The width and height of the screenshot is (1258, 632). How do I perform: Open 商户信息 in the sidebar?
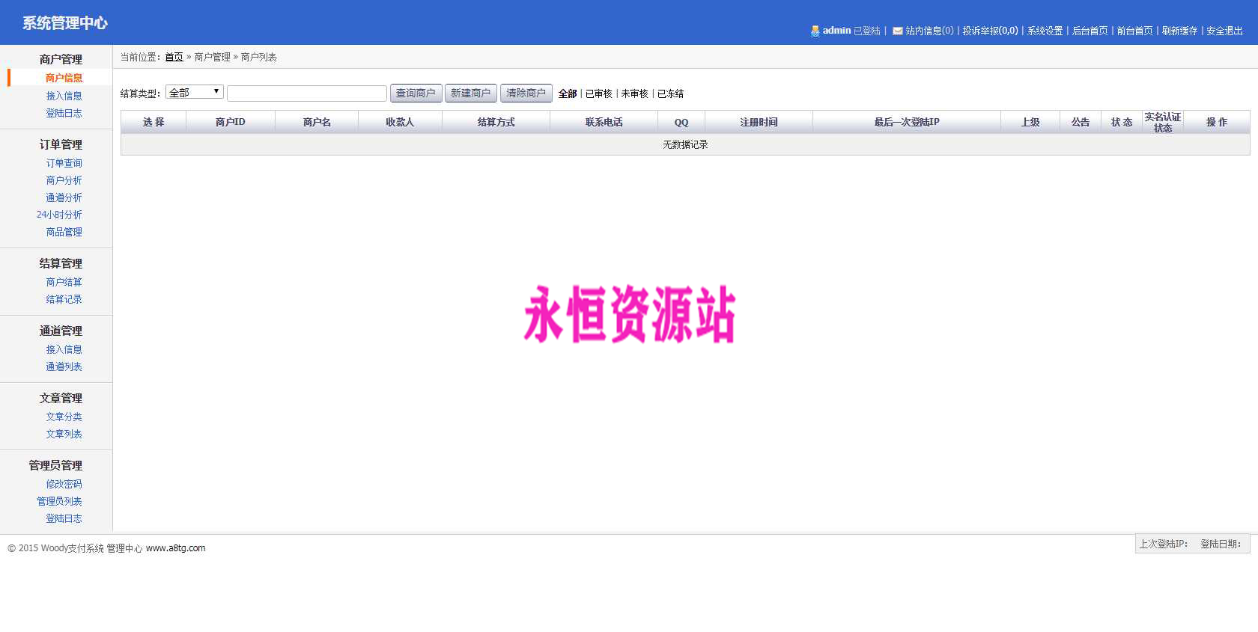tap(64, 78)
